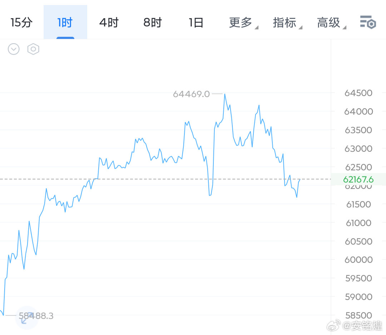Open the 更多 timeframe dropdown
Screen dimensions: 386x335
pyautogui.click(x=243, y=22)
